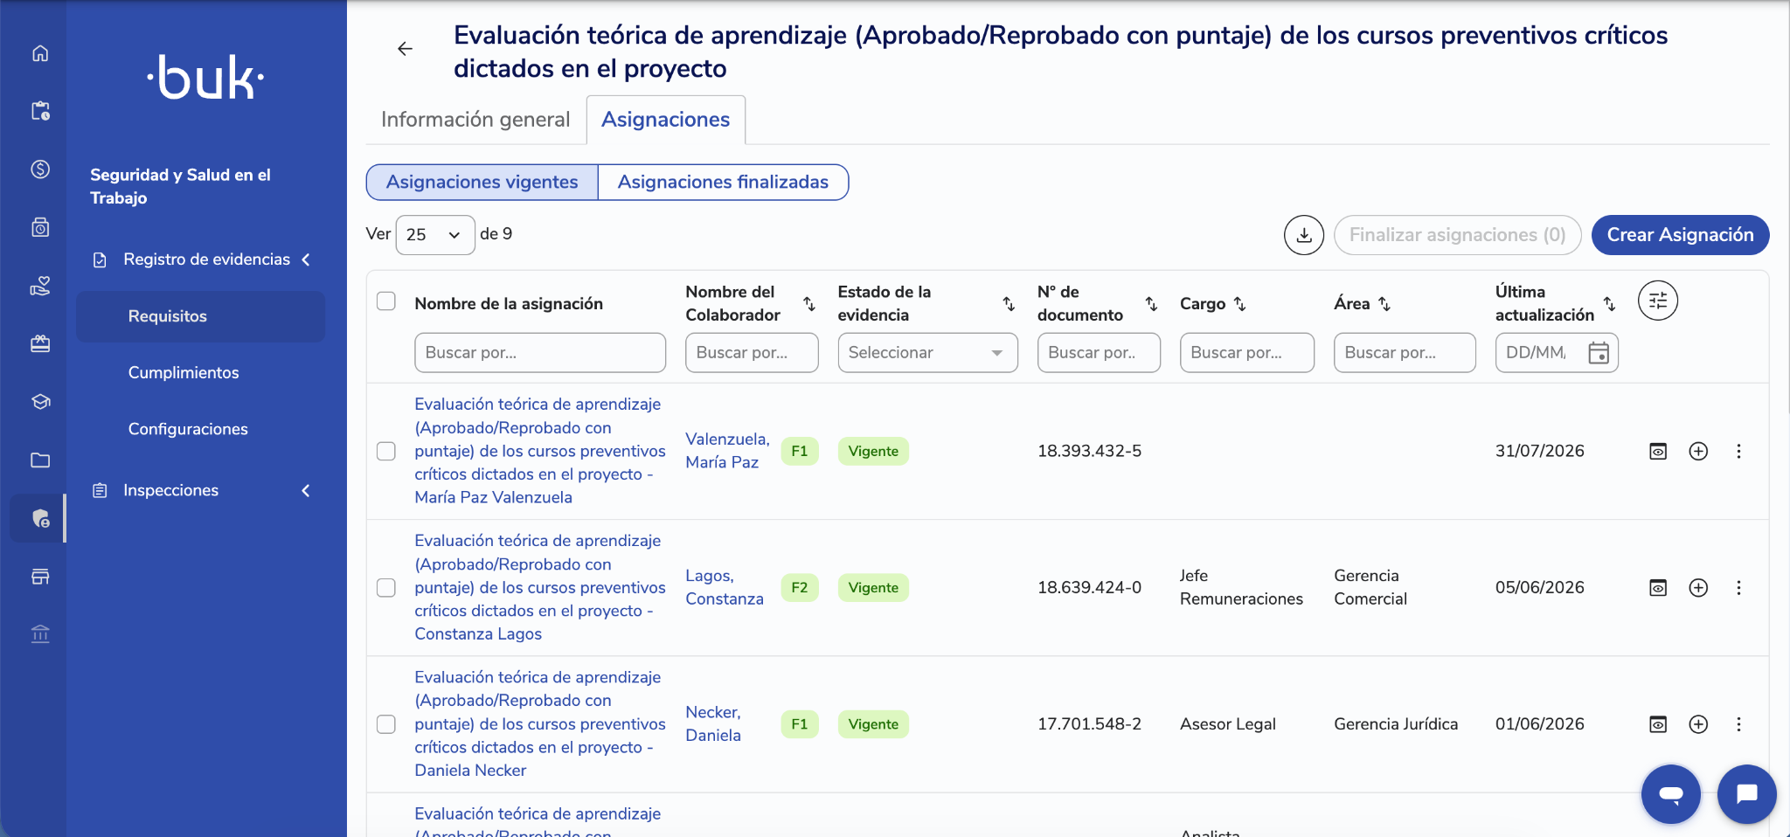This screenshot has height=837, width=1790.
Task: Expand Inspecciones menu chevron
Action: 306,490
